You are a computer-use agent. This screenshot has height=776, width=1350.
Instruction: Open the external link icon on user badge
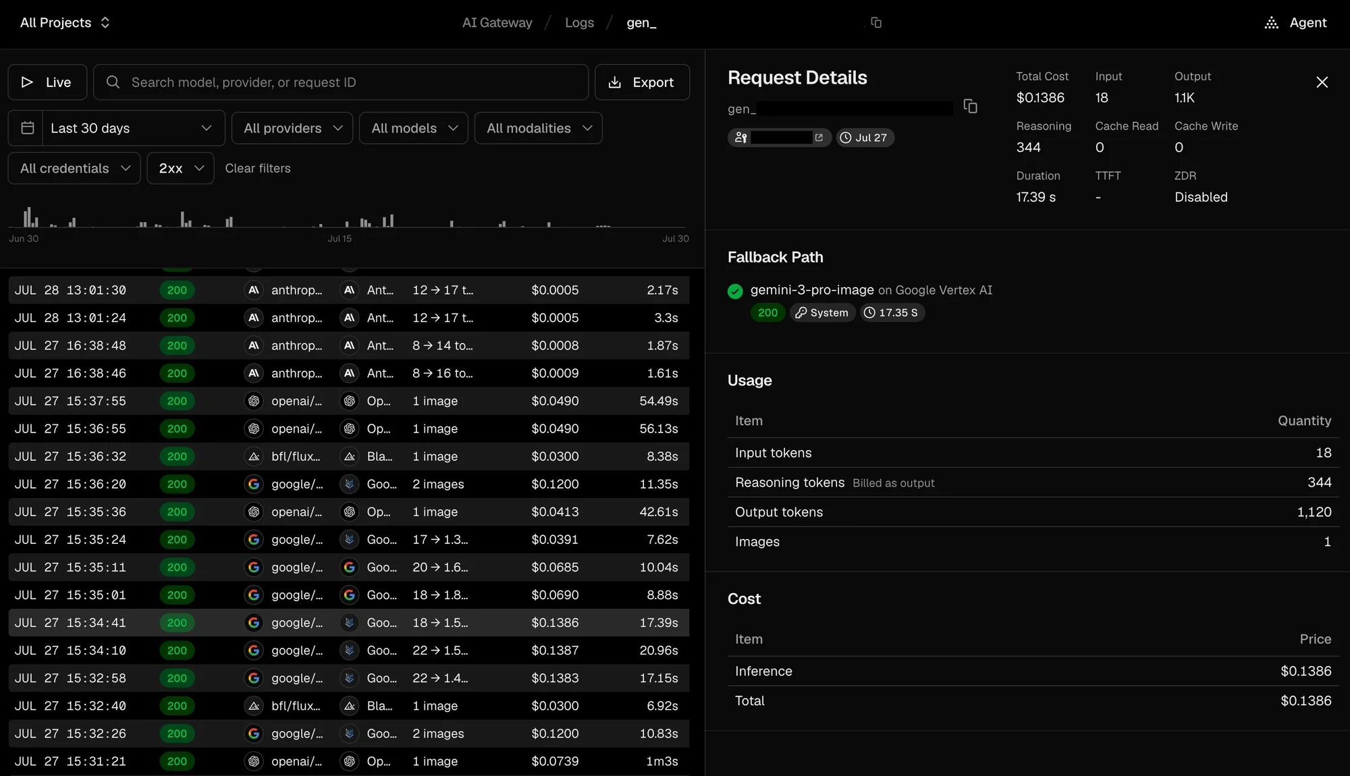(819, 138)
